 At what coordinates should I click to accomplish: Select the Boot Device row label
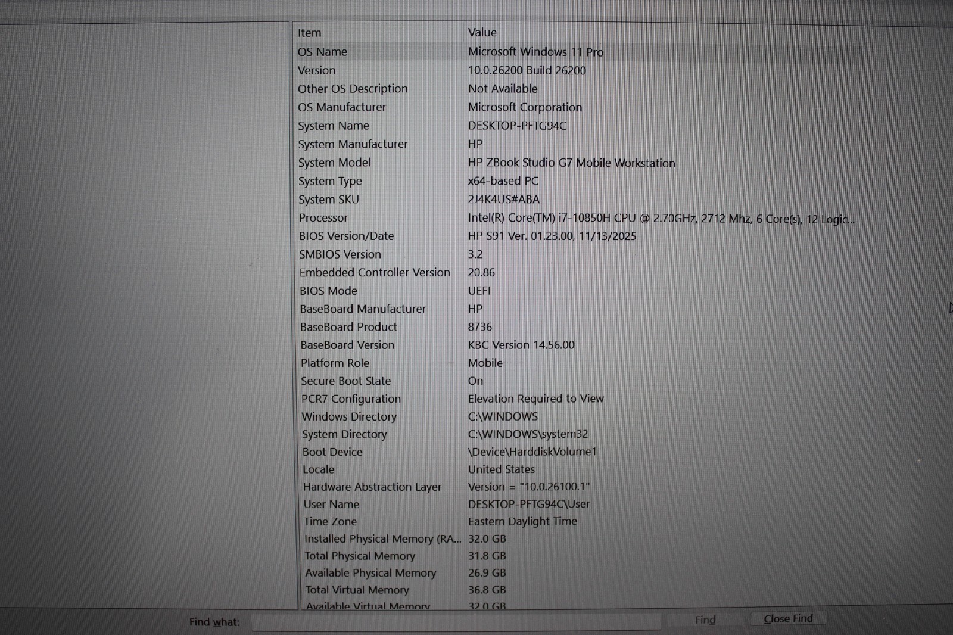(x=332, y=452)
